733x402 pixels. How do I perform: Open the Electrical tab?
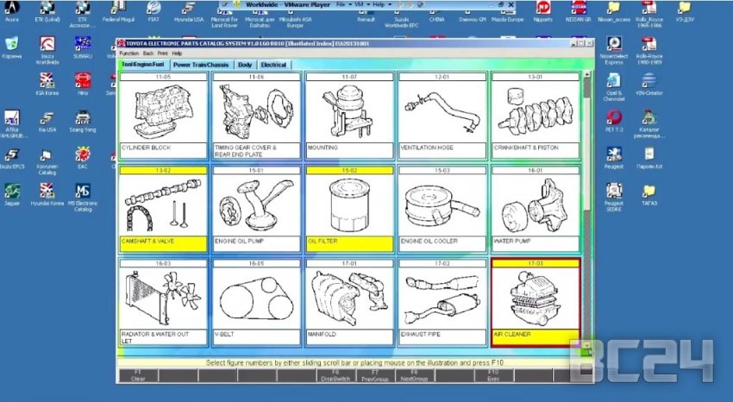(274, 65)
